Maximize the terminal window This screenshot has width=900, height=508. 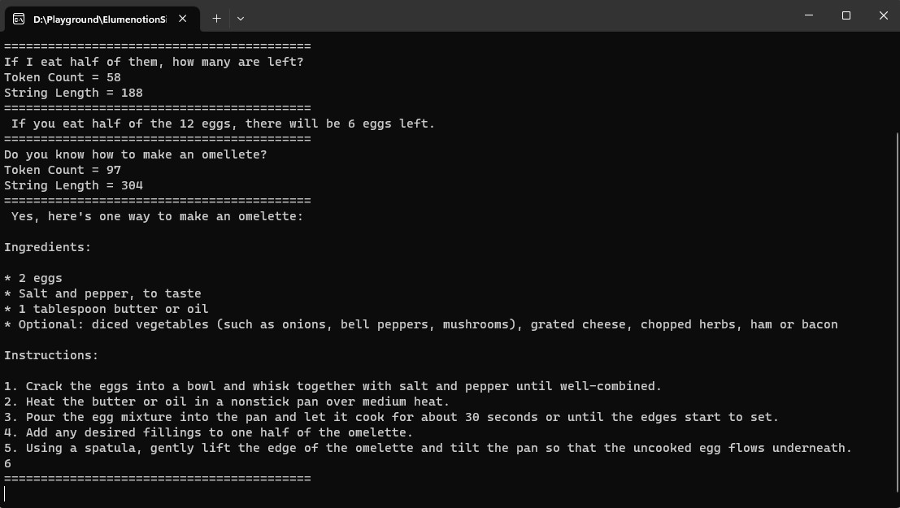point(846,15)
